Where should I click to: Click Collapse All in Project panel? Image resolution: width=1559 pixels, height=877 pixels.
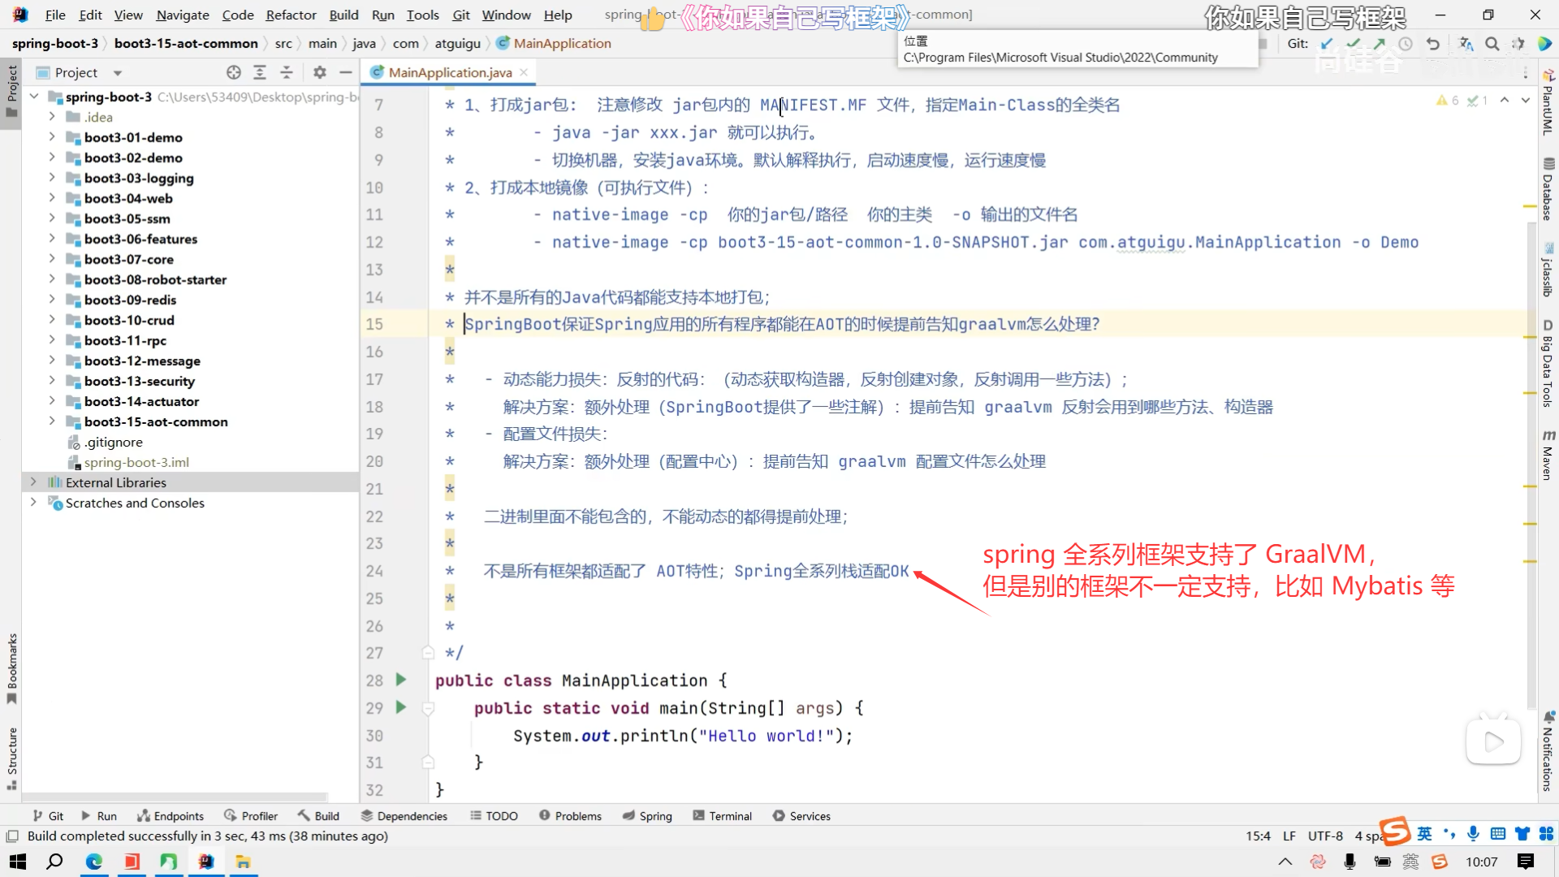click(x=287, y=72)
